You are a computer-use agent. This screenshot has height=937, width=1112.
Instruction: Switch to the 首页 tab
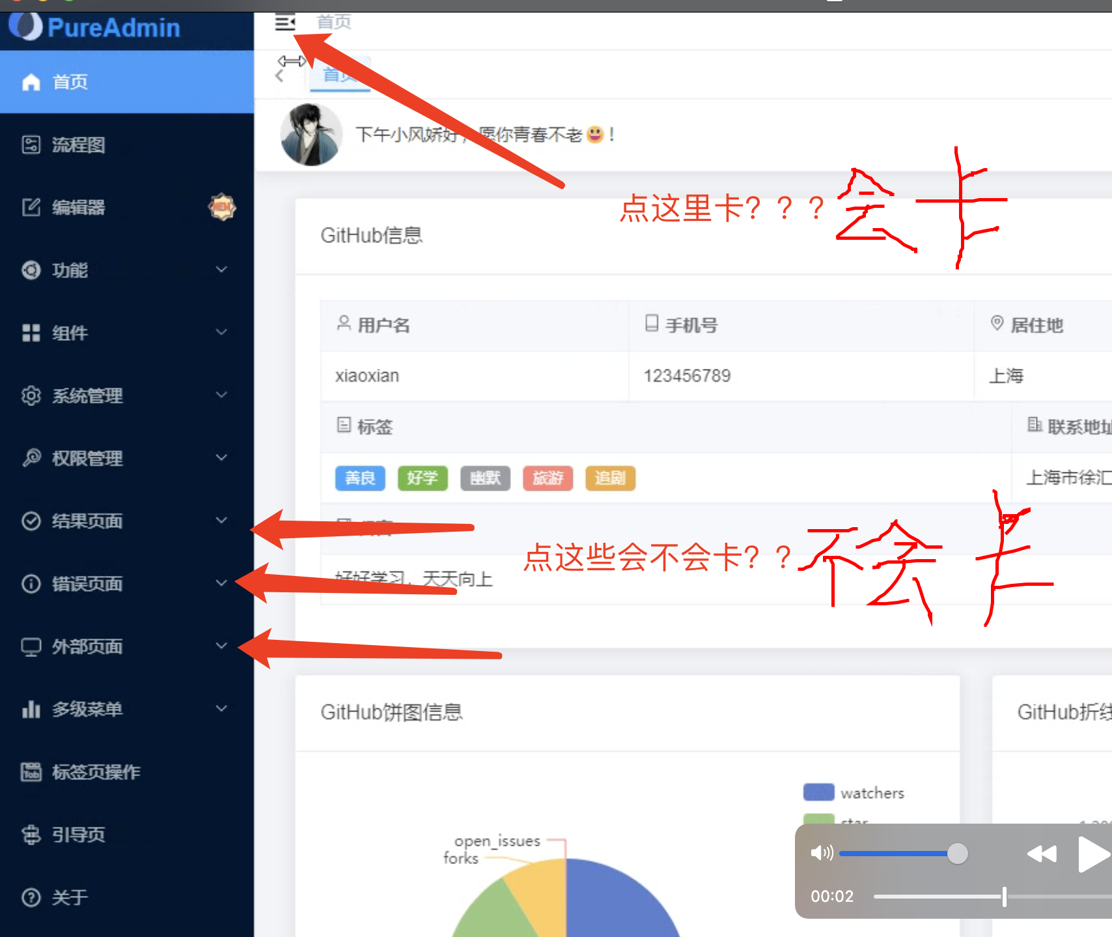(340, 74)
